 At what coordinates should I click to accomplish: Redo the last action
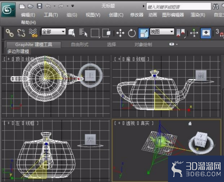[61, 6]
